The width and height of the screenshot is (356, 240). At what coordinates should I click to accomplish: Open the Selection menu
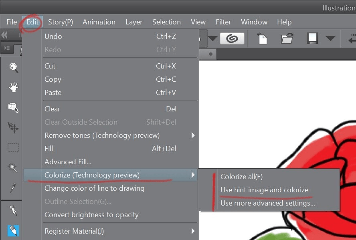166,22
